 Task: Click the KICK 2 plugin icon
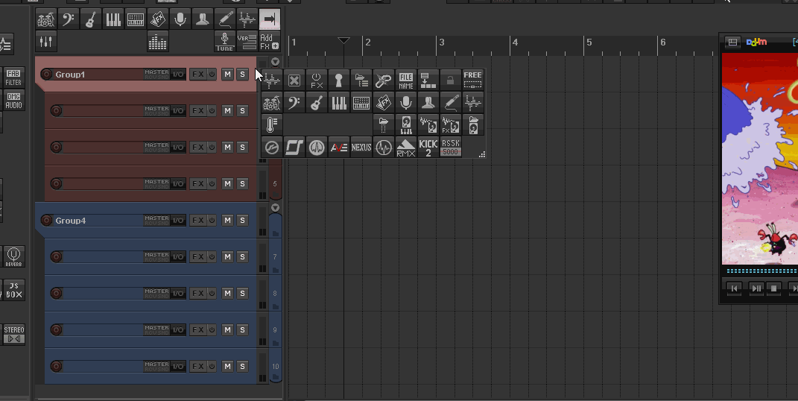[428, 147]
